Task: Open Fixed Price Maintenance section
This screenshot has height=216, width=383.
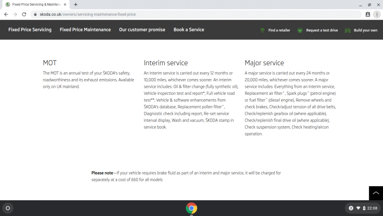Action: [85, 30]
